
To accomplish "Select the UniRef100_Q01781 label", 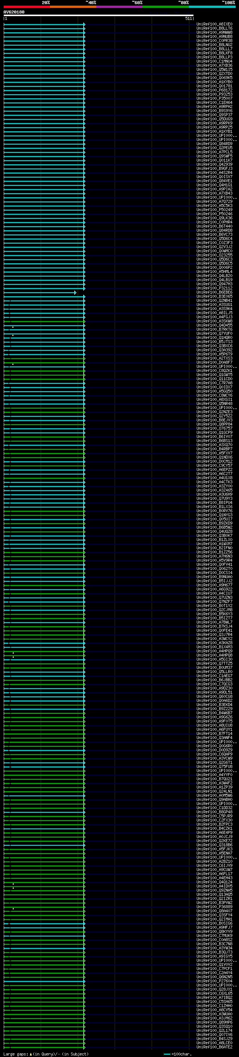I will click(x=214, y=86).
